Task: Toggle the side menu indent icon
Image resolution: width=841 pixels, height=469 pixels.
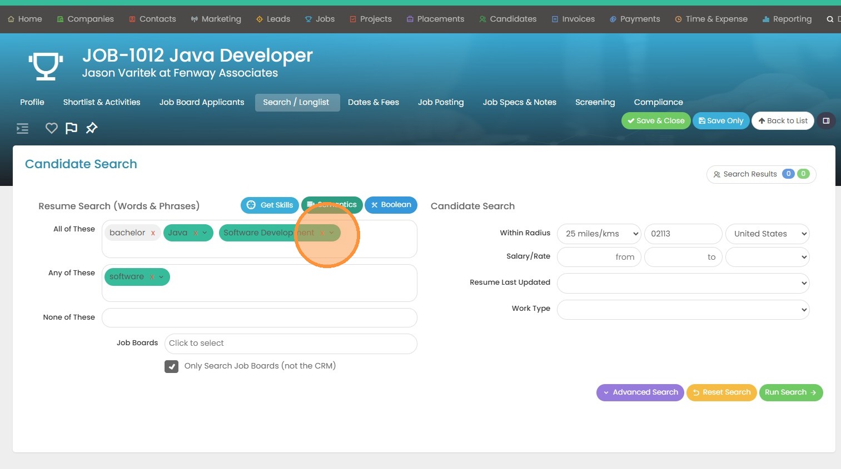Action: click(x=22, y=129)
